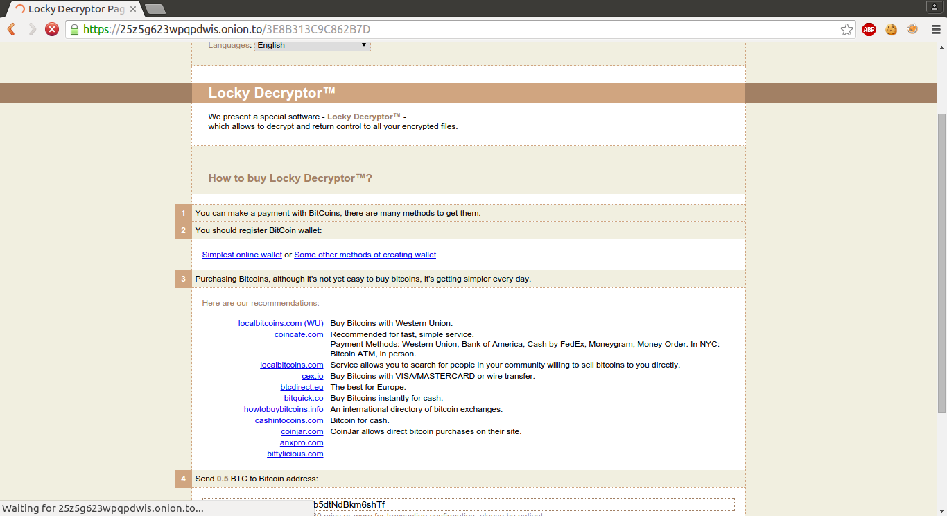The height and width of the screenshot is (516, 947).
Task: Open the browser hamburger menu
Action: tap(935, 29)
